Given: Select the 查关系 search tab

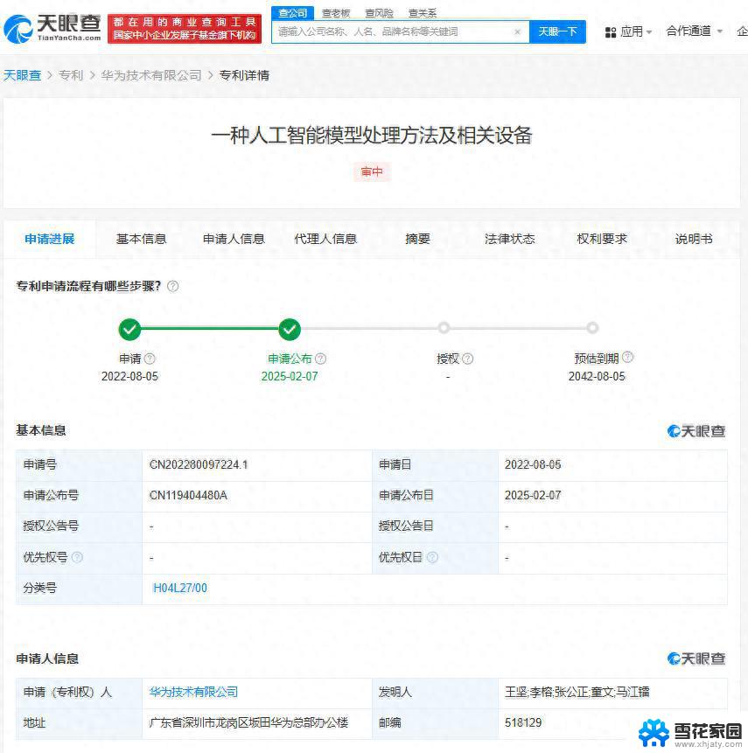Looking at the screenshot, I should (423, 13).
